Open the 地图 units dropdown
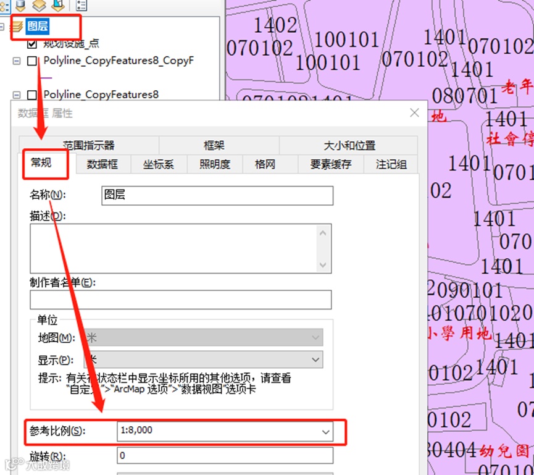 point(204,337)
